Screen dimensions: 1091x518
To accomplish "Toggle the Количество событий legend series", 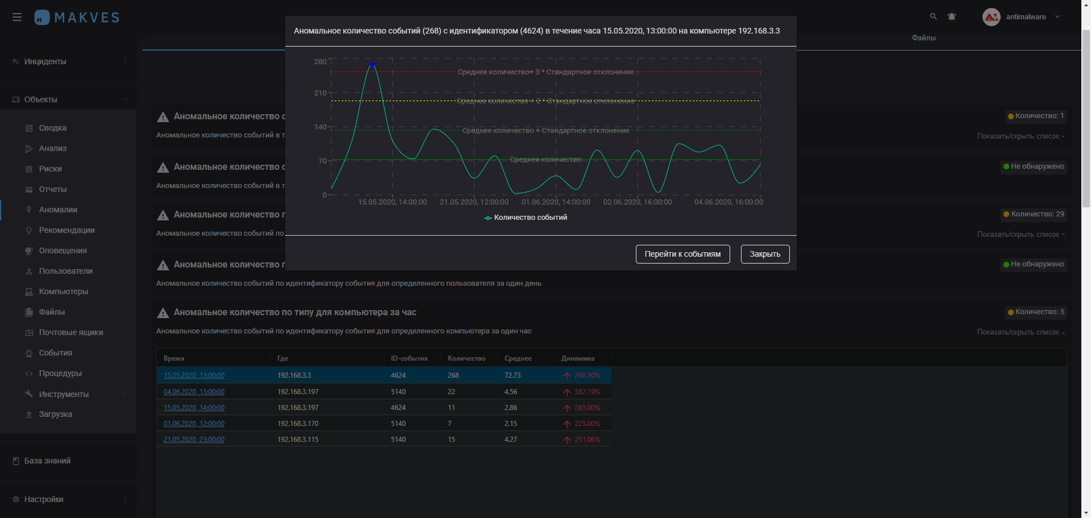I will point(525,218).
